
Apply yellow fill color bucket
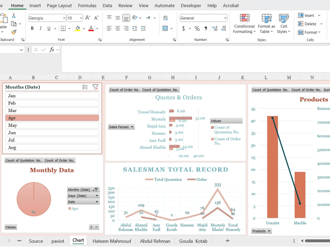[78, 28]
